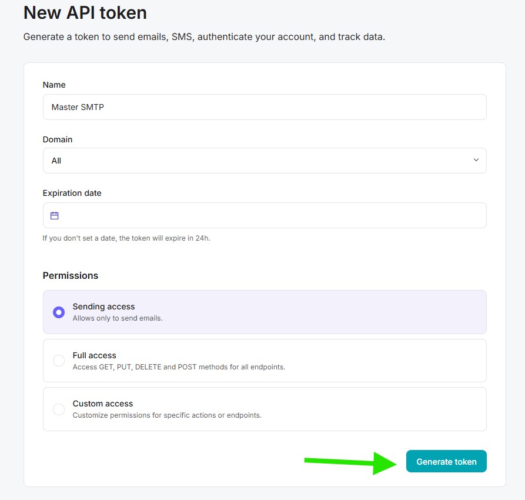Click the Name field label
525x500 pixels.
54,85
